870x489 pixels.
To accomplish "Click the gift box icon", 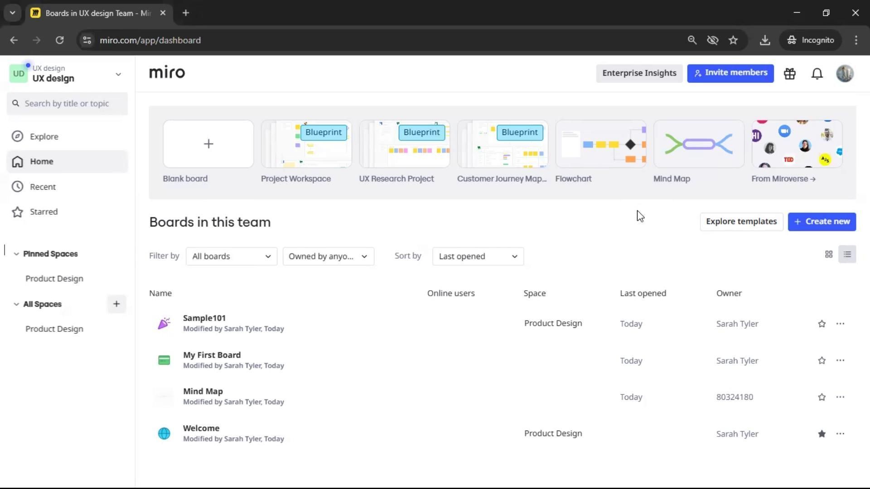I will tap(790, 74).
